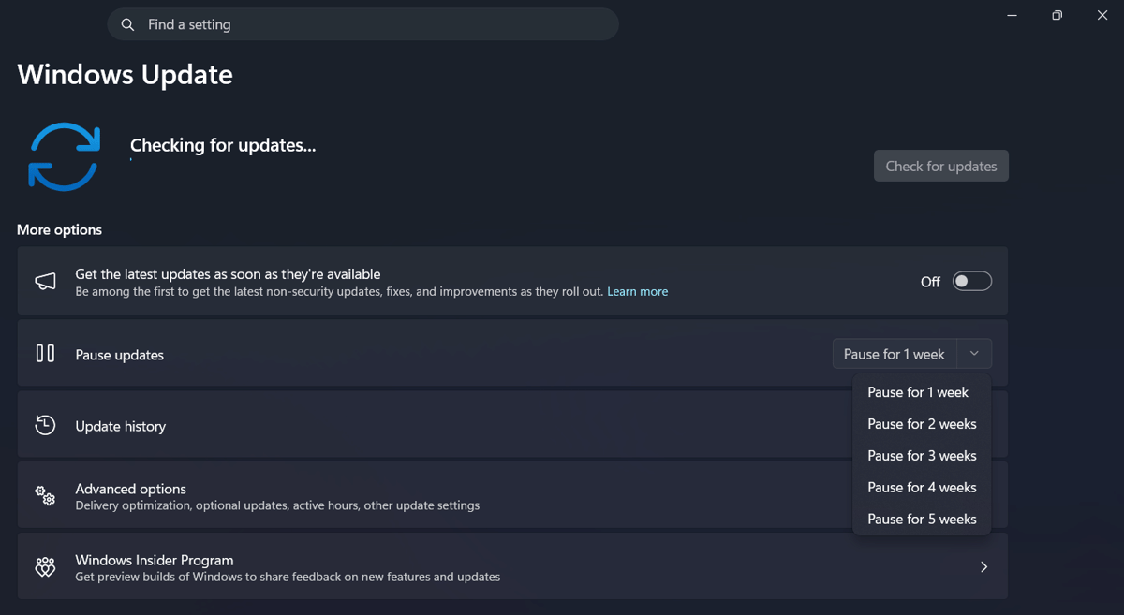
Task: Click the Pause for 1 week button
Action: [894, 354]
